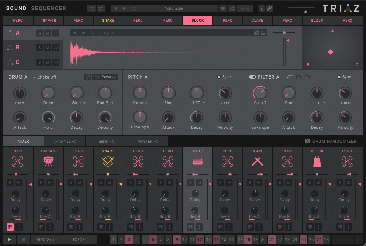Click the Host Sync button
This screenshot has height=246, width=366.
(47, 239)
